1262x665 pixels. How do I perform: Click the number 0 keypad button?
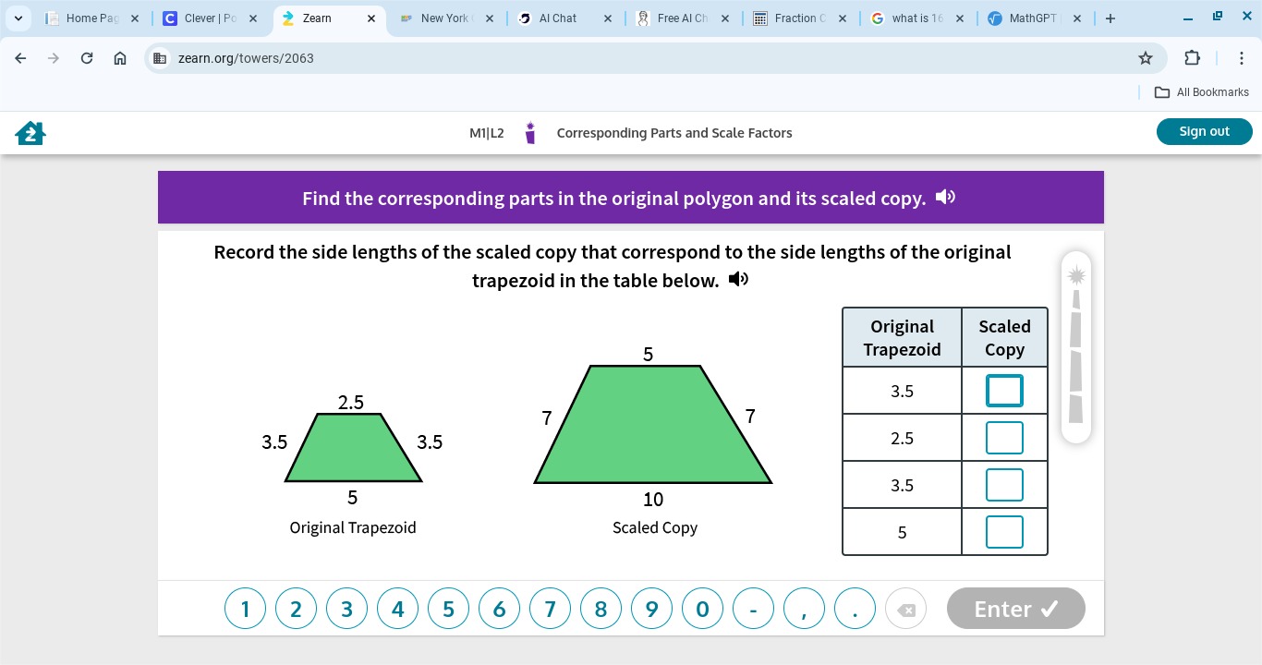[x=702, y=610]
